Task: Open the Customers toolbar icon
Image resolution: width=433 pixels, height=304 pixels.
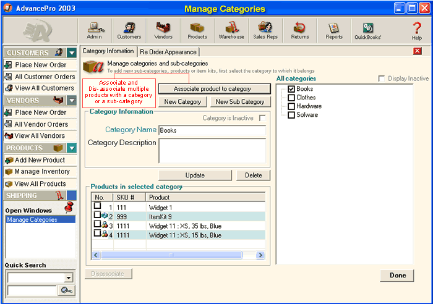Action: (129, 31)
